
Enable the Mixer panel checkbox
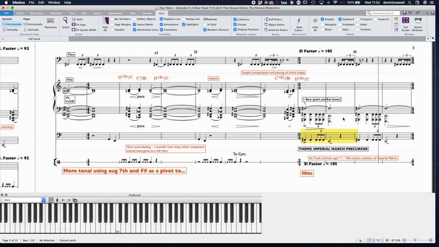[322, 30]
